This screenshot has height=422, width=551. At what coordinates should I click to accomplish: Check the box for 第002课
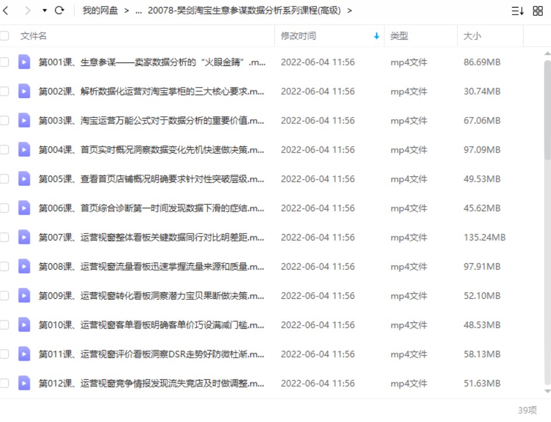[x=4, y=91]
